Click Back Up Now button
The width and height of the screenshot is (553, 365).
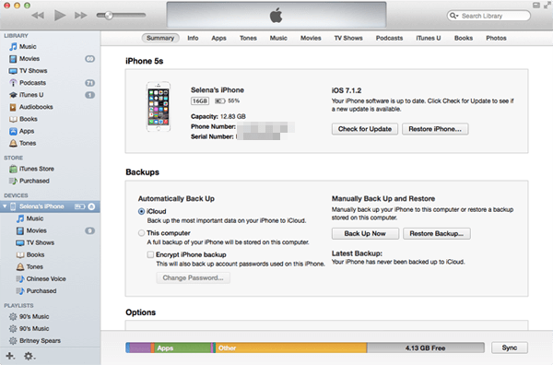365,233
